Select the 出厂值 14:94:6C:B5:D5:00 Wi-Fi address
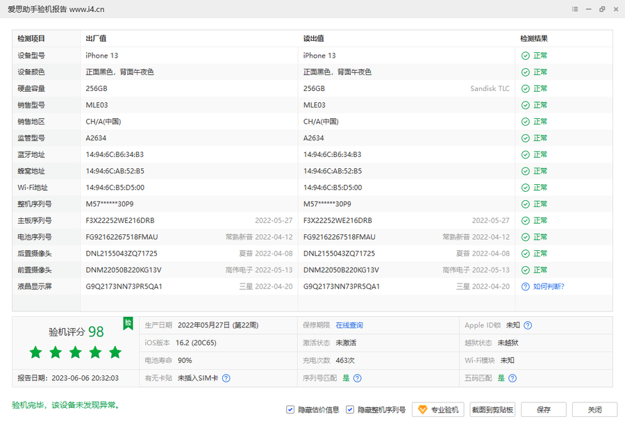 click(x=115, y=188)
